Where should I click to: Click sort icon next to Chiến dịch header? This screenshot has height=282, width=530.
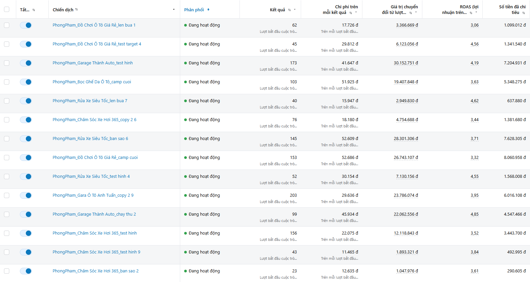pyautogui.click(x=77, y=9)
